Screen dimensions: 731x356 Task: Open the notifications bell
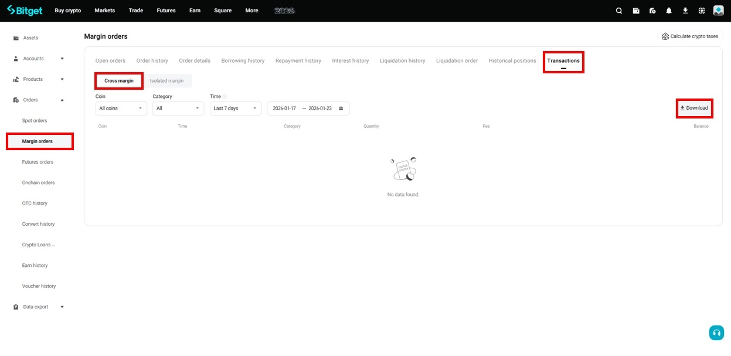click(x=669, y=11)
